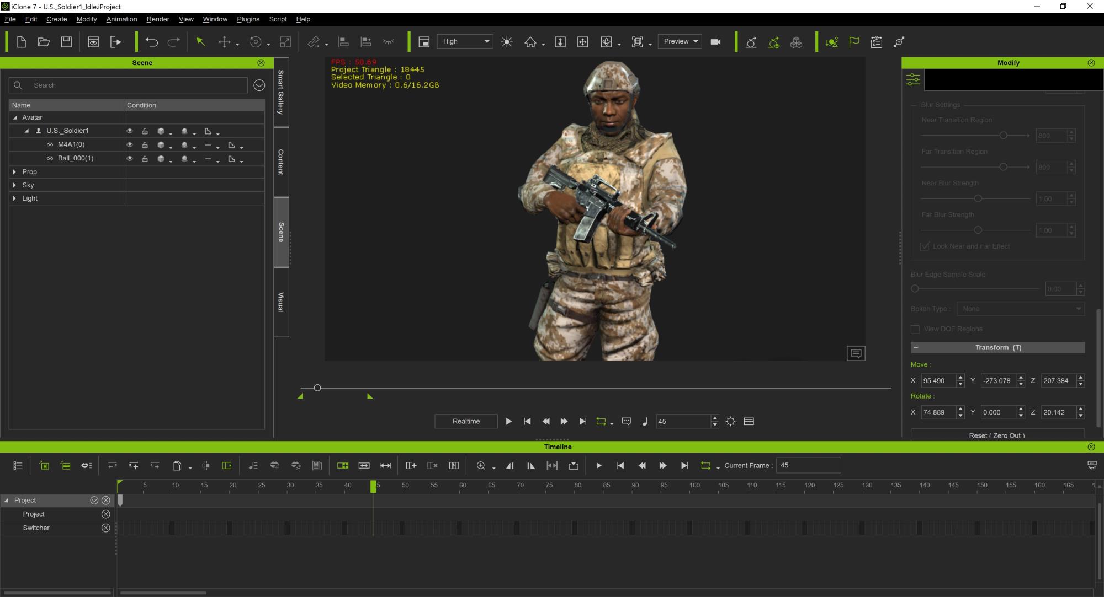Switch to the Visual side tab
Viewport: 1104px width, 597px height.
click(x=281, y=302)
